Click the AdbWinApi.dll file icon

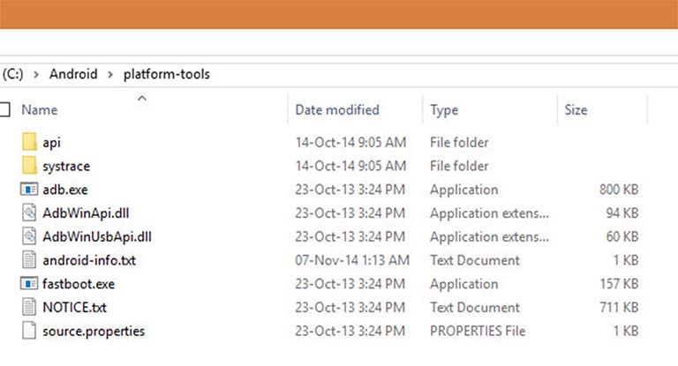[x=29, y=213]
